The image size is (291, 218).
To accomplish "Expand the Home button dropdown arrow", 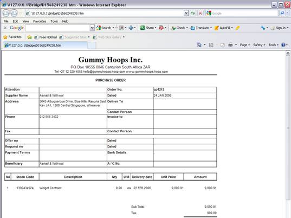I will (x=205, y=45).
